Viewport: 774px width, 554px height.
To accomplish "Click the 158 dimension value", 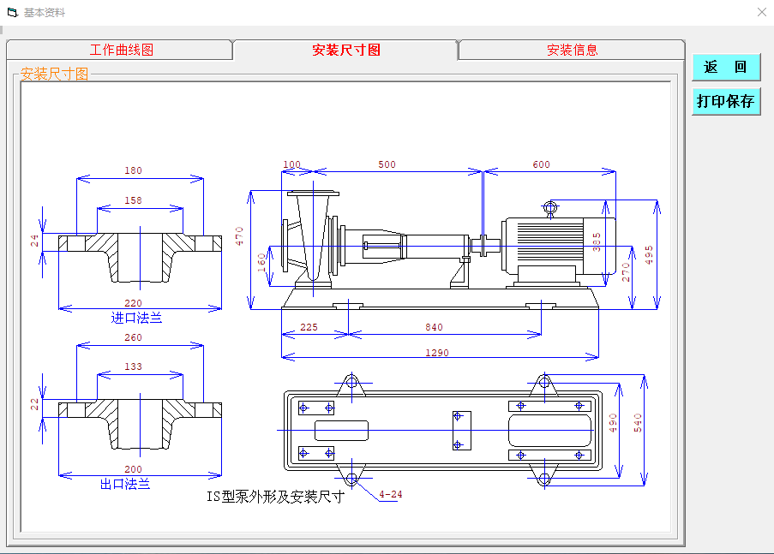I will pyautogui.click(x=133, y=200).
